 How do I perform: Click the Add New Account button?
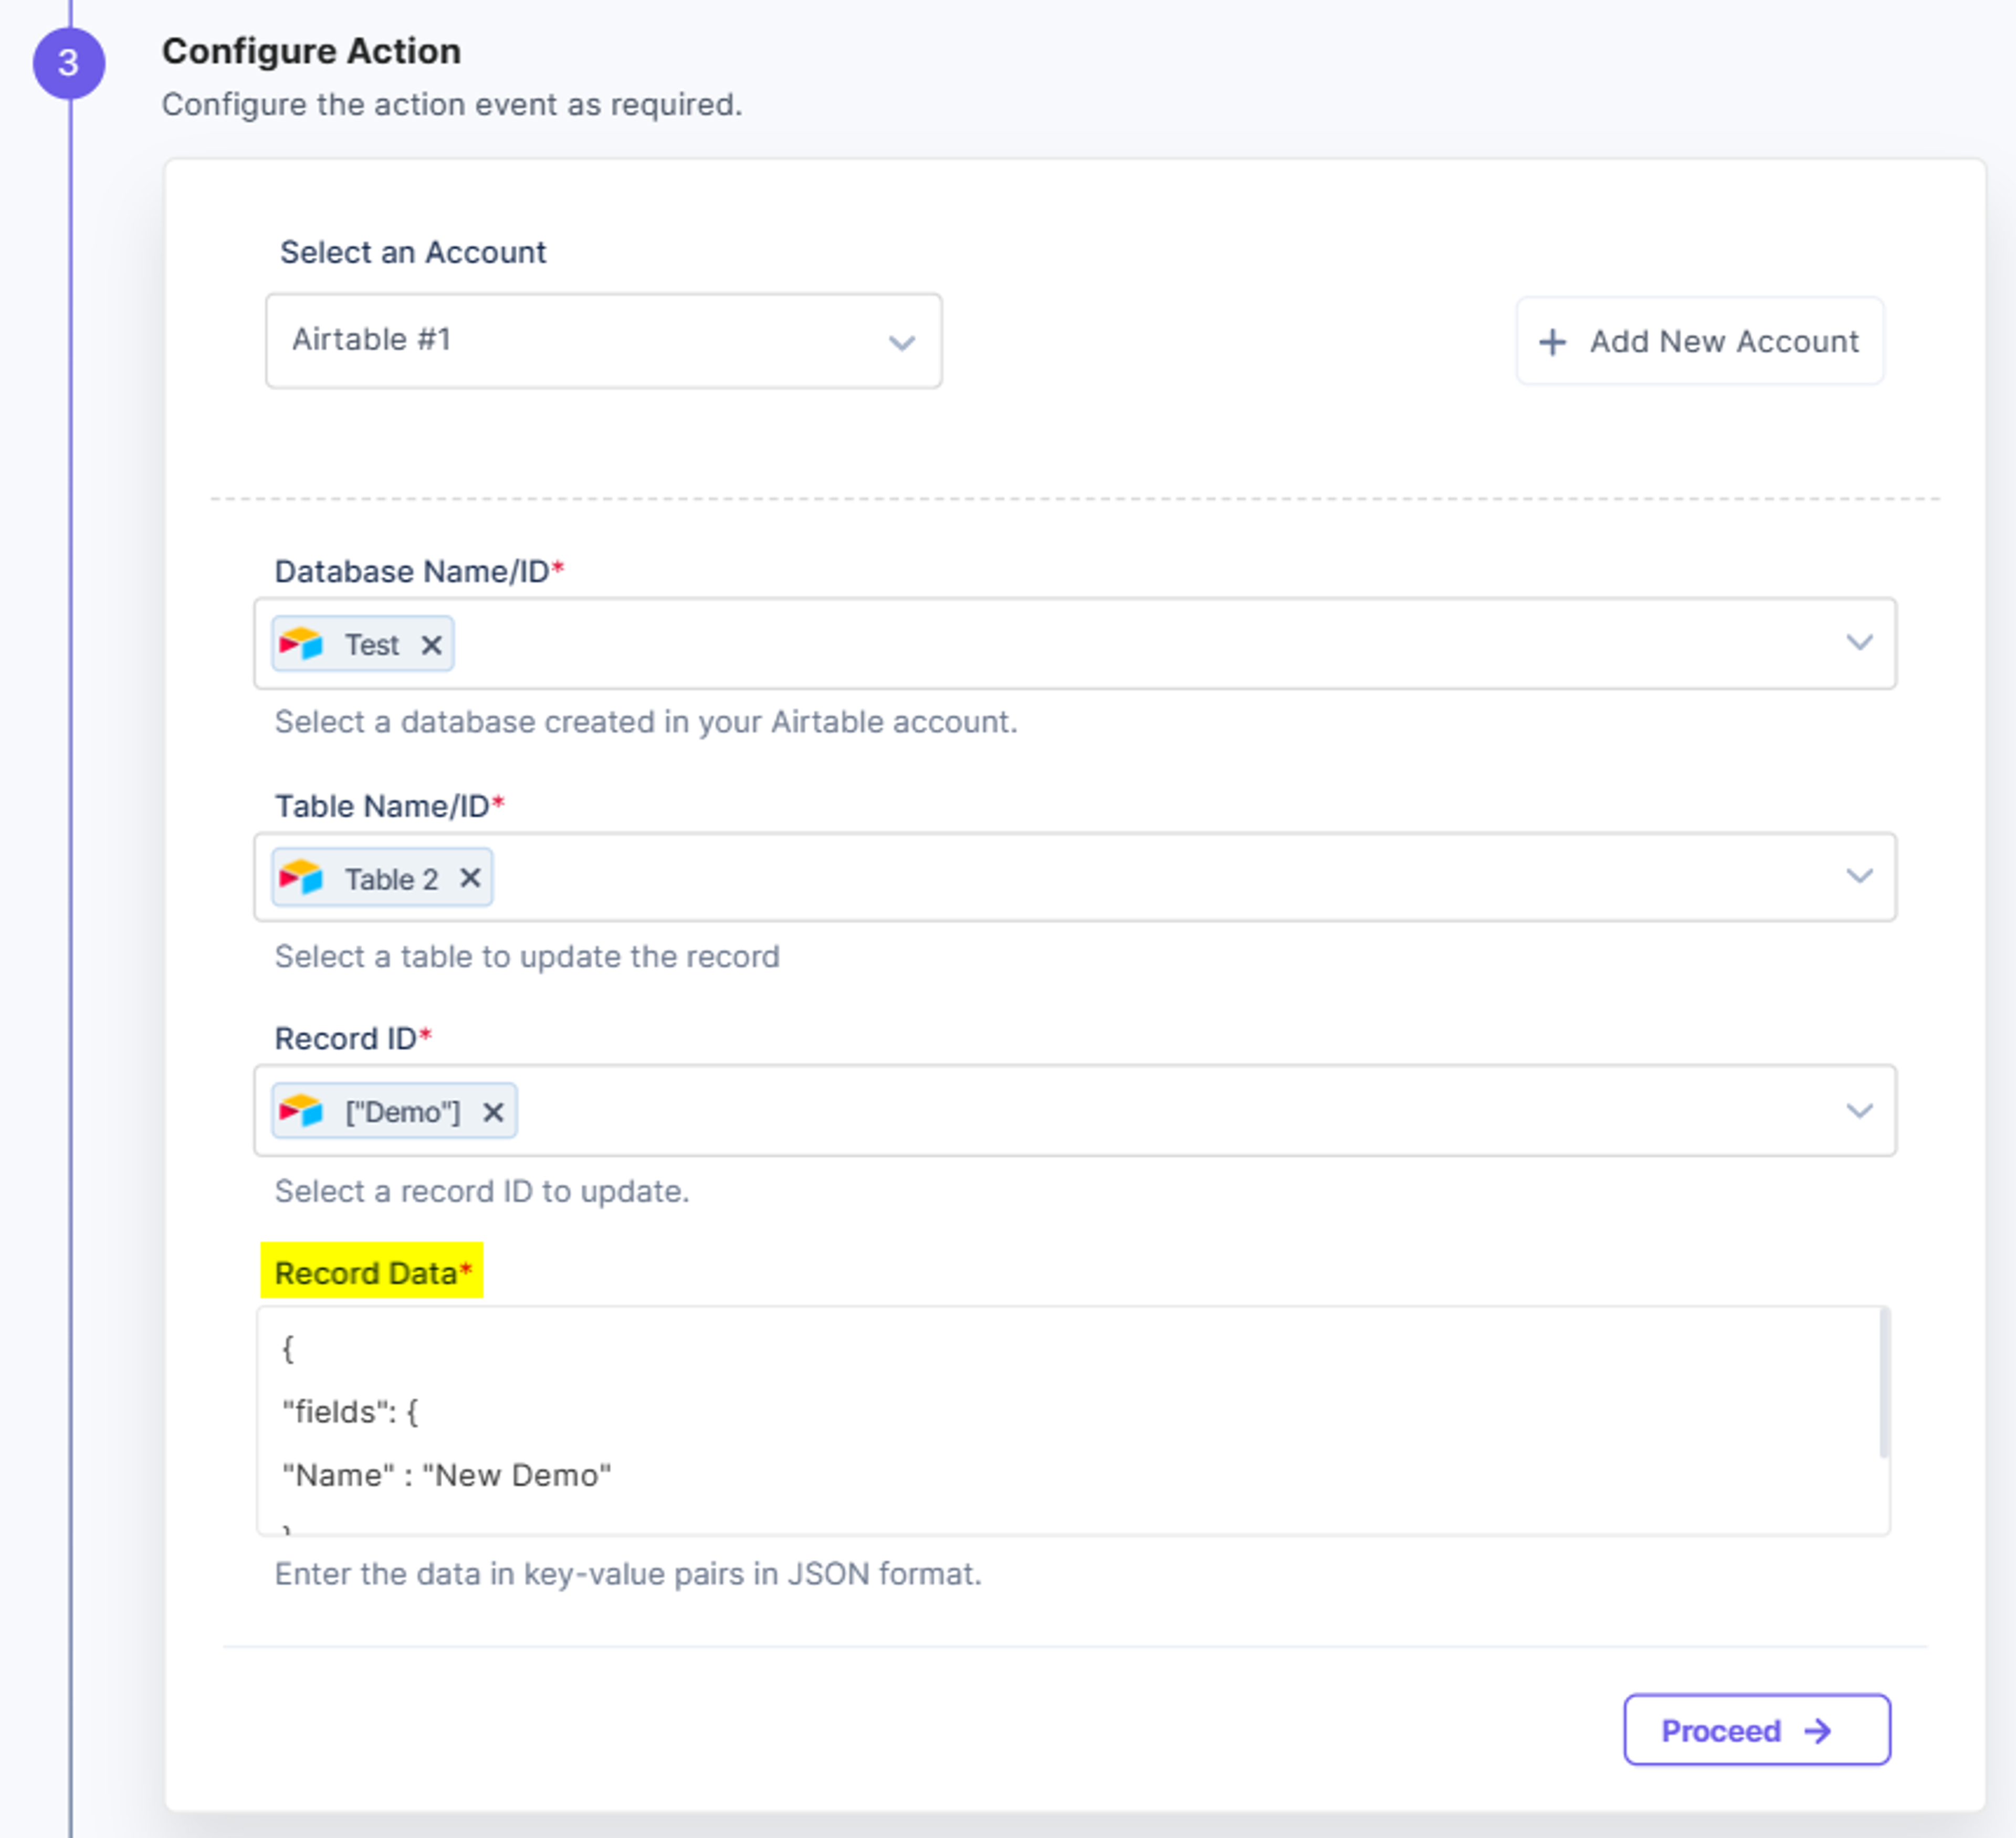coord(1700,341)
